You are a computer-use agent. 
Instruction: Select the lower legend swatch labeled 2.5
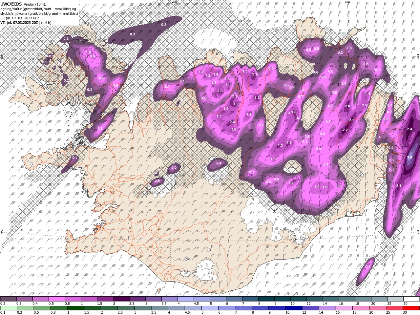click(x=126, y=308)
